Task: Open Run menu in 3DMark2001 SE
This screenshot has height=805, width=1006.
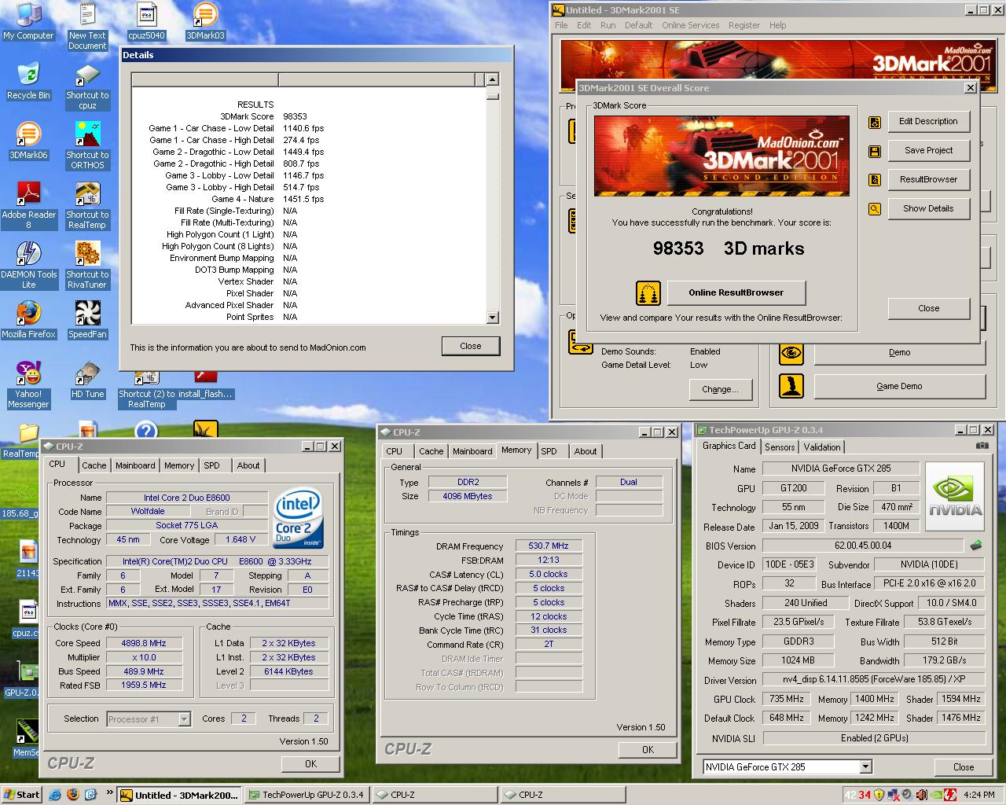Action: click(608, 25)
